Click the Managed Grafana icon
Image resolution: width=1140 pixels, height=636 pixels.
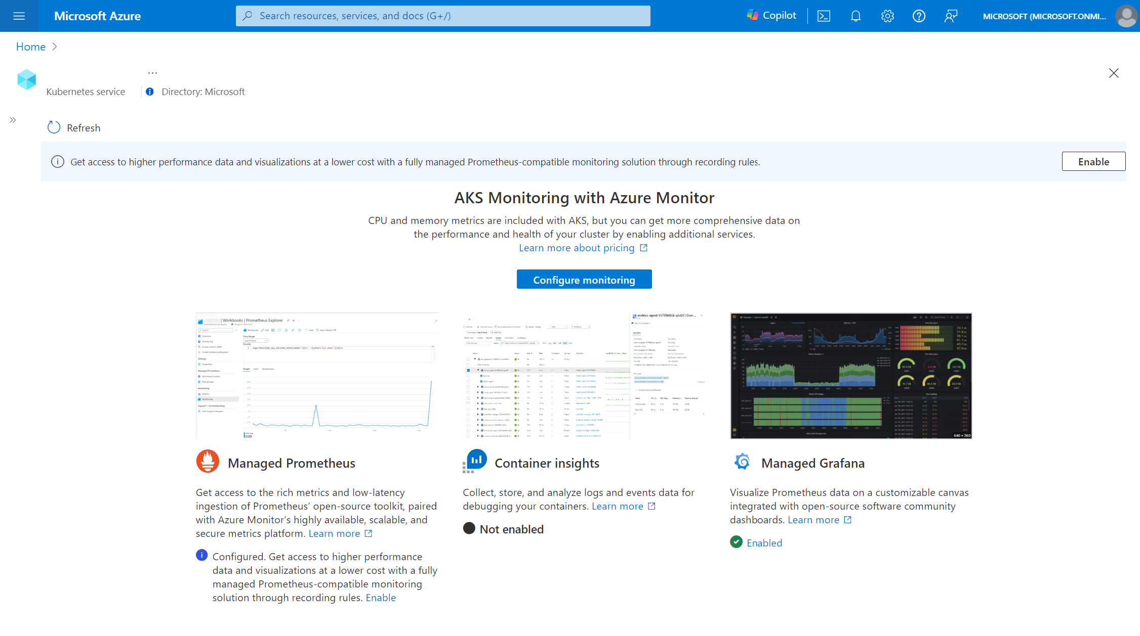[x=742, y=462]
